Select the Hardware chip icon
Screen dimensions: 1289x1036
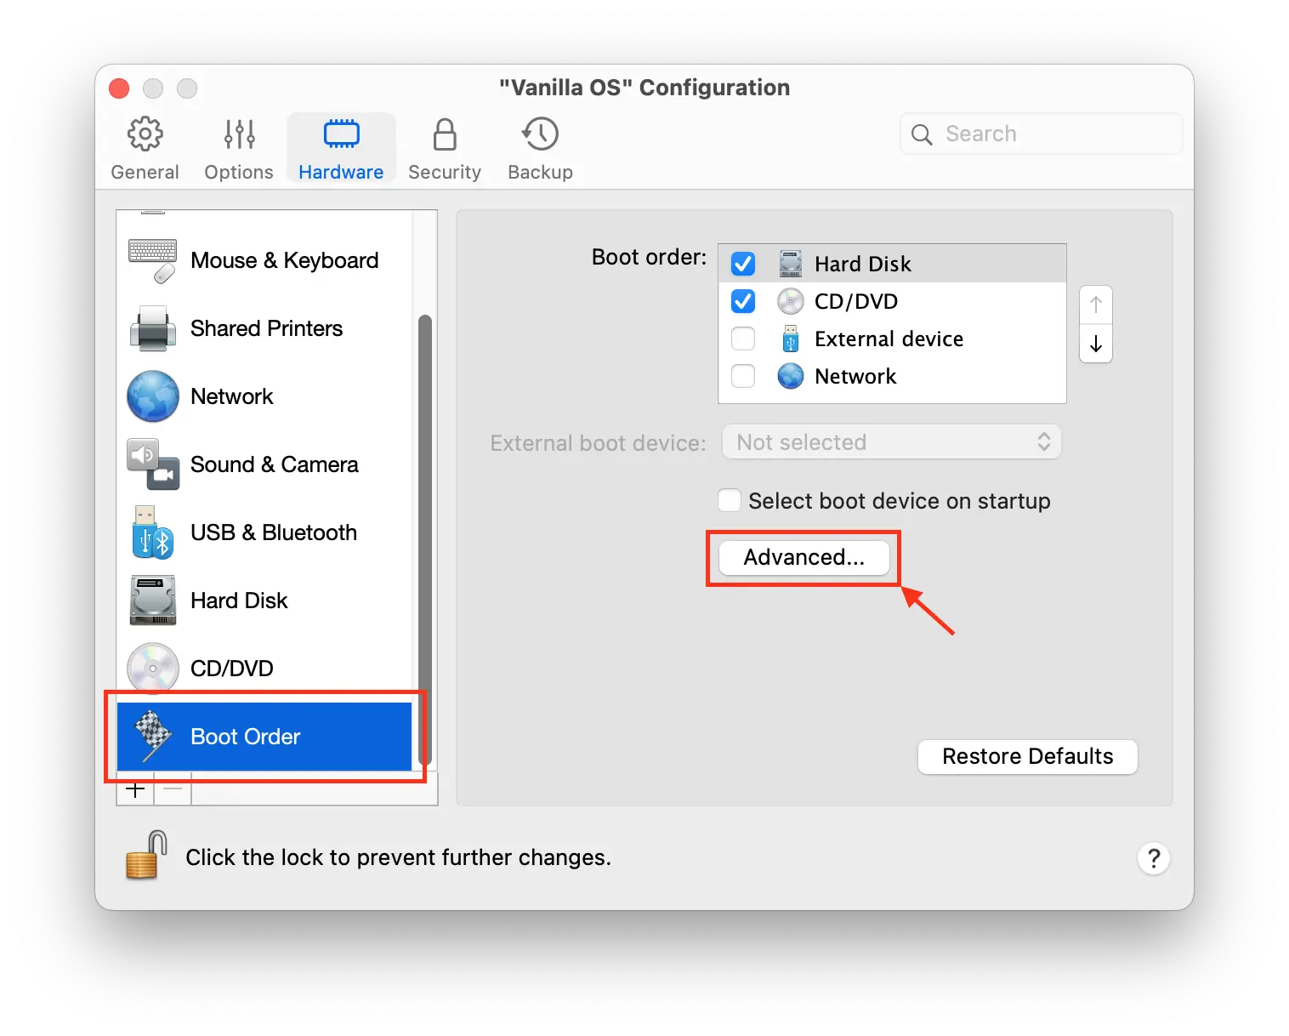click(342, 134)
